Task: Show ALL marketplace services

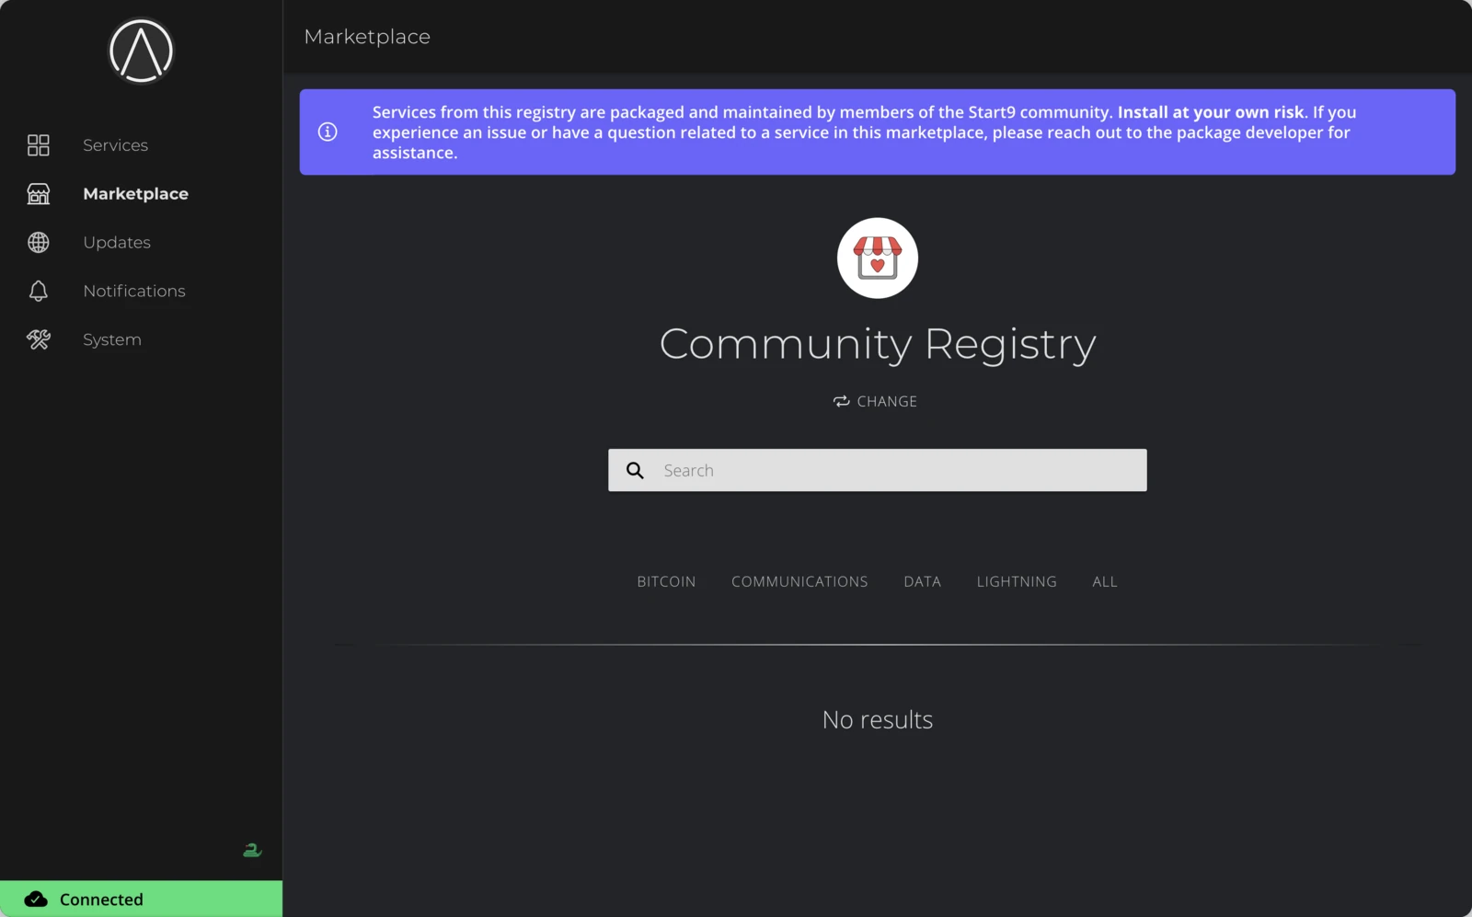Action: pyautogui.click(x=1104, y=581)
